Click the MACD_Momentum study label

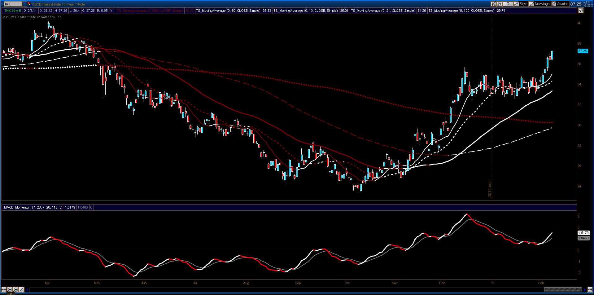pyautogui.click(x=33, y=207)
